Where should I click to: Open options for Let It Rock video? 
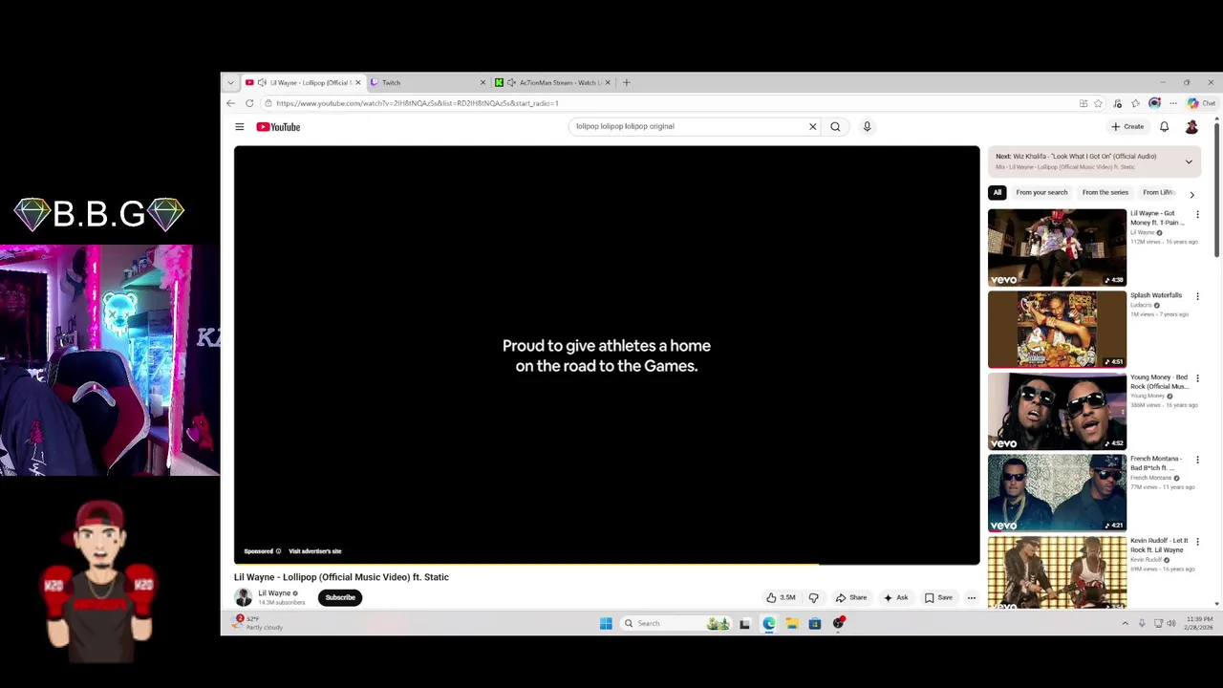pos(1197,542)
